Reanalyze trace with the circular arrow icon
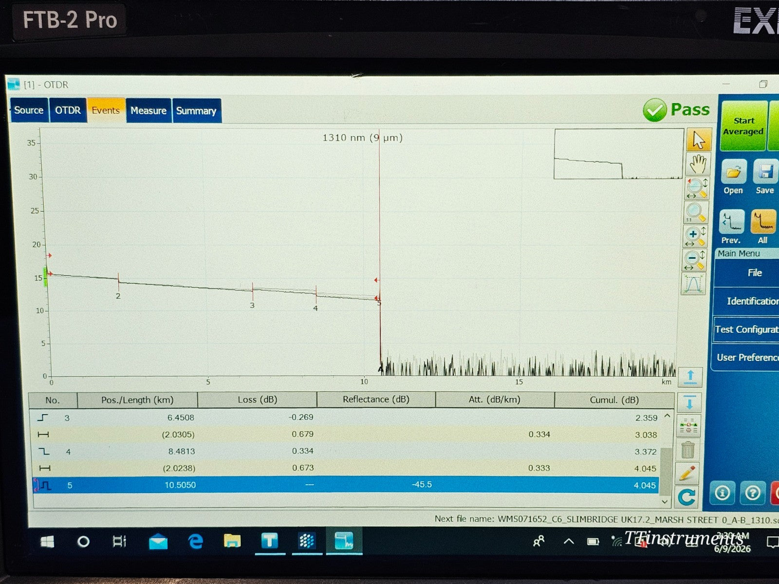This screenshot has height=584, width=779. click(686, 497)
